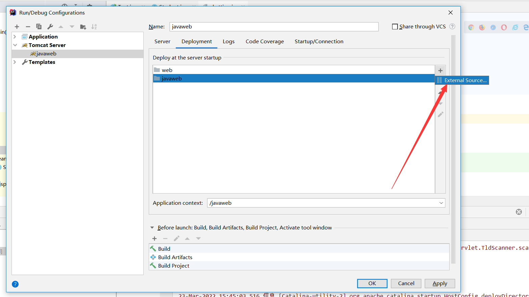Enable Share through VCS checkbox

[395, 26]
